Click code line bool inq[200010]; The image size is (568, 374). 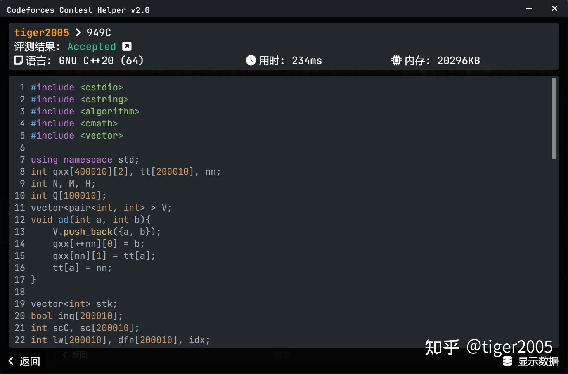[x=77, y=316]
